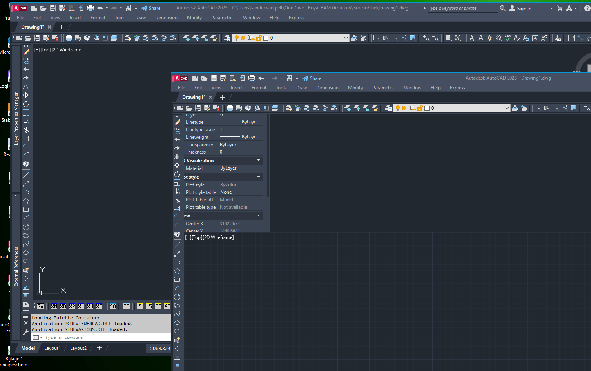The image size is (591, 371).
Task: Select the Multiline Text tool on toolbar
Action: coord(471,38)
